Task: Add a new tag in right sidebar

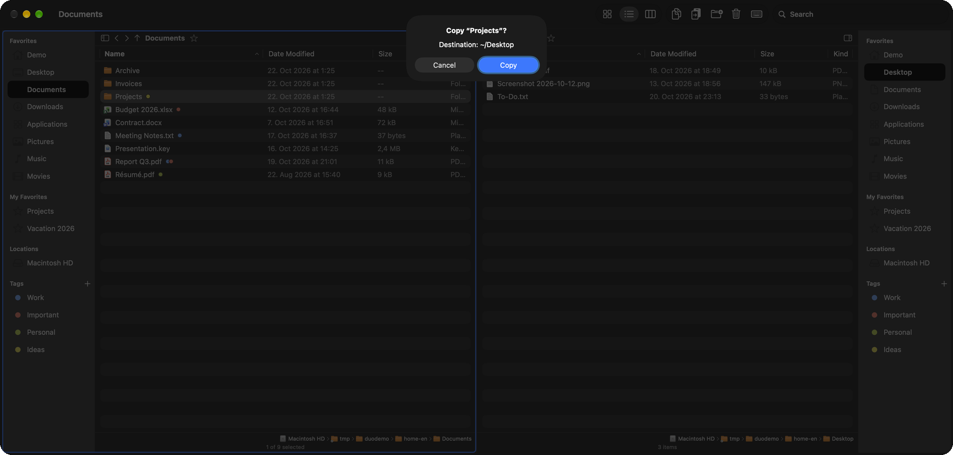Action: pyautogui.click(x=944, y=284)
